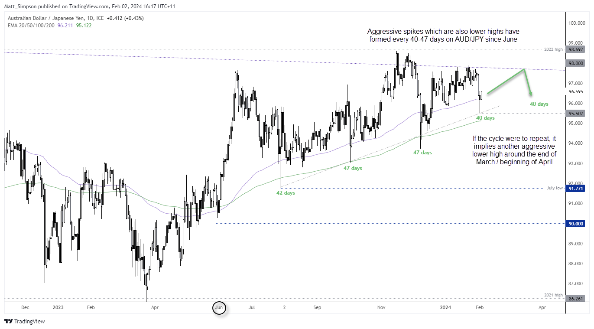Click the blue 91.771 price tag

tap(576, 189)
